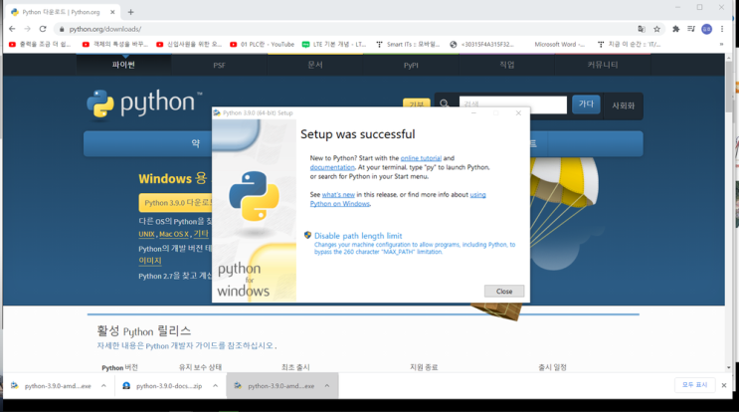Click the 약 item in the blue menu bar
The height and width of the screenshot is (412, 739).
coord(196,143)
